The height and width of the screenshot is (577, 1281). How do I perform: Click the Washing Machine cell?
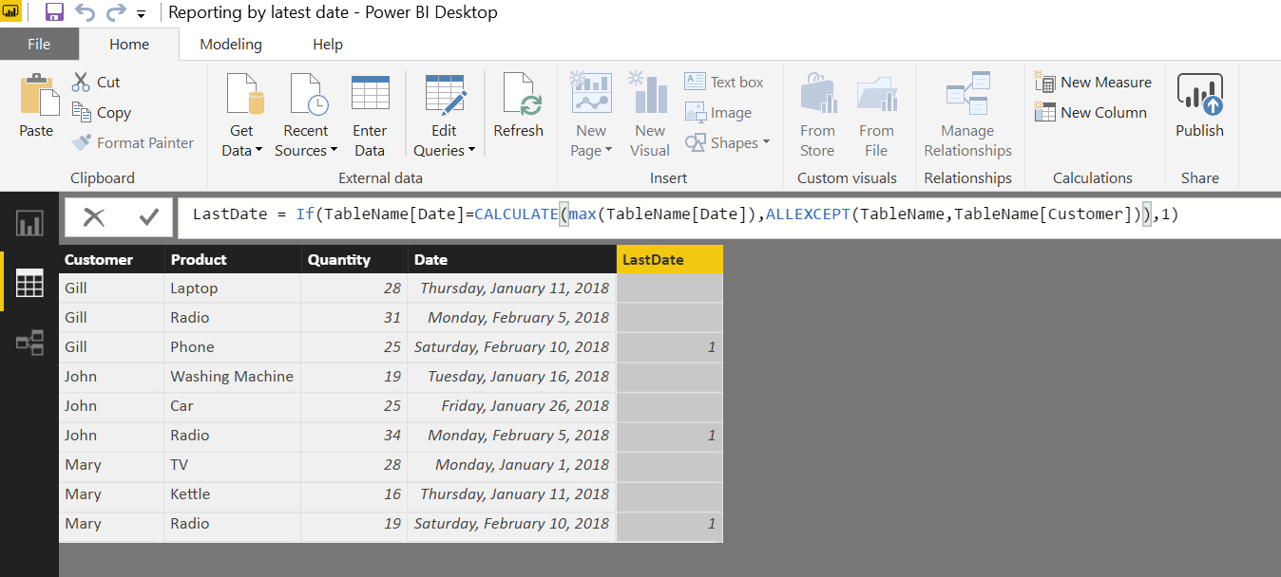(233, 377)
